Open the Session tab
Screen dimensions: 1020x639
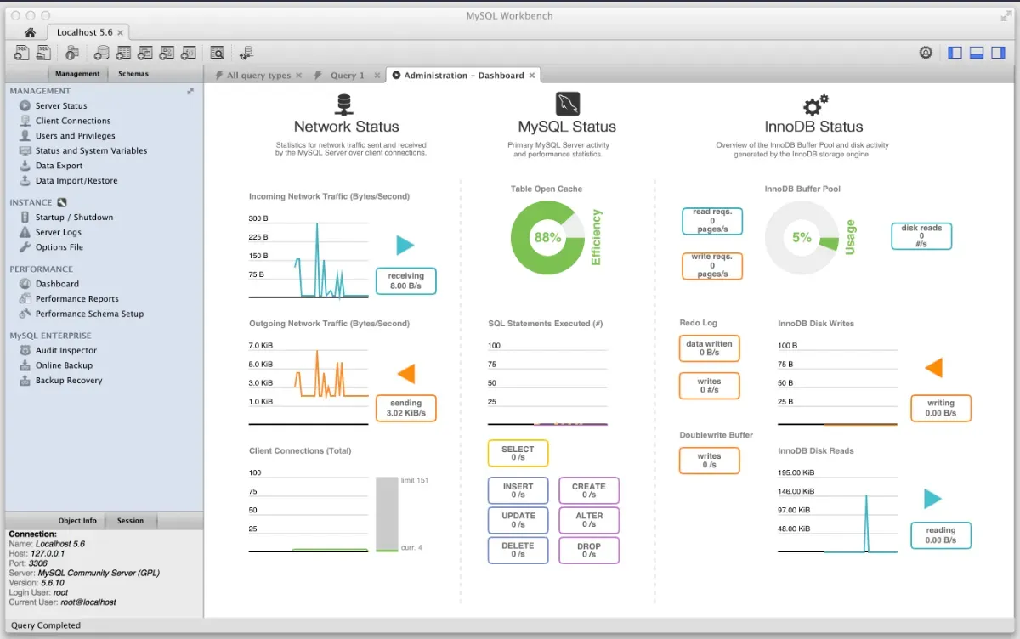click(130, 521)
